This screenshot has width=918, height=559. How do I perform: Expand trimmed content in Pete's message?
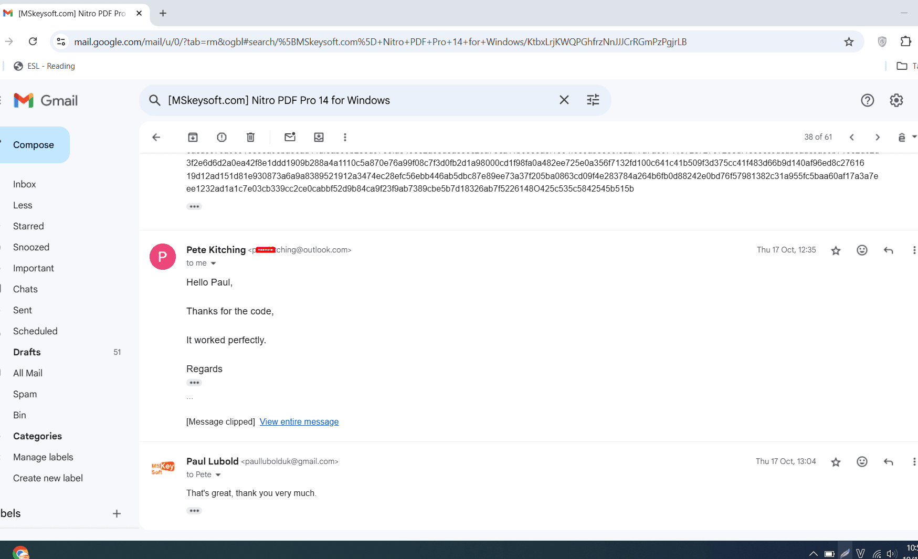pos(194,383)
